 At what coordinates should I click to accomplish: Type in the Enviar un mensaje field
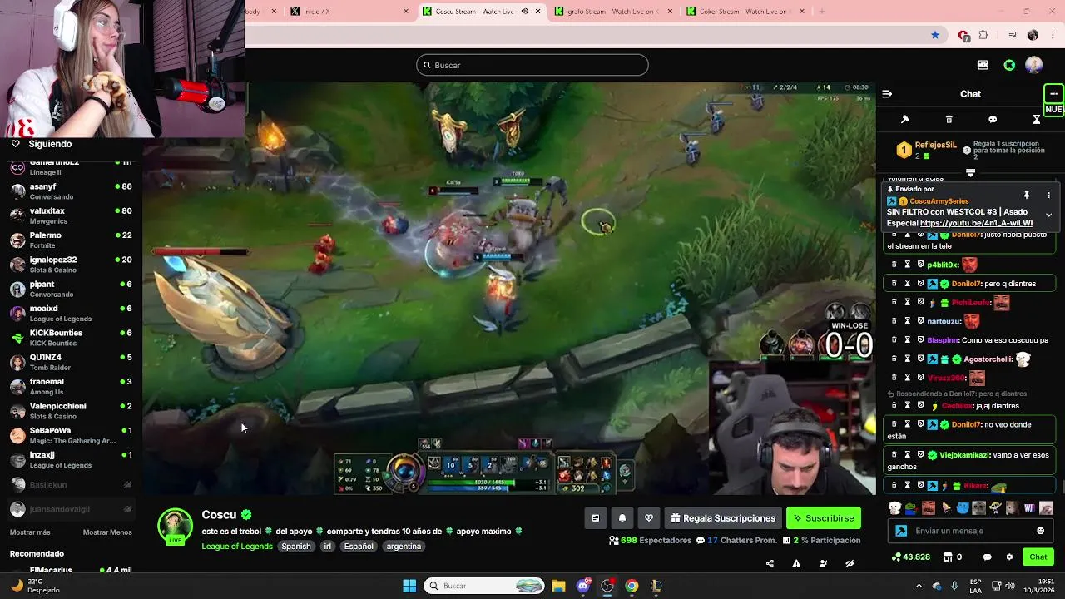[970, 531]
